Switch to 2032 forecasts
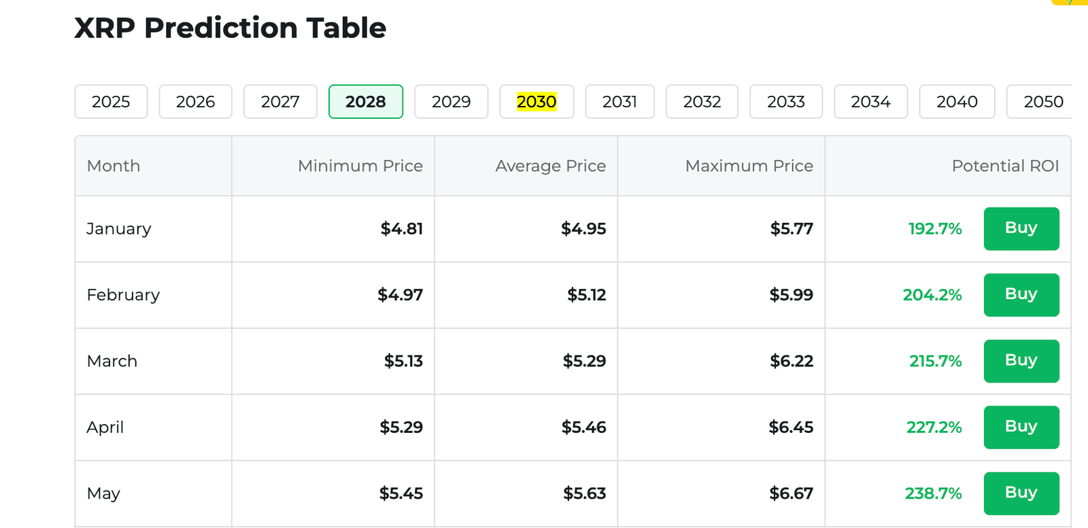1088x528 pixels. point(702,101)
